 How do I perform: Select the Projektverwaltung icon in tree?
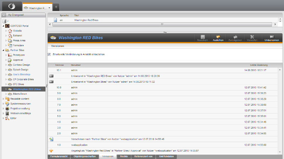coord(7,108)
